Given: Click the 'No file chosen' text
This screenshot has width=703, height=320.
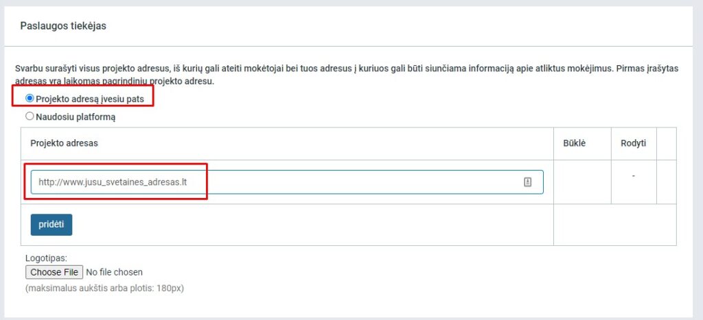Looking at the screenshot, I should 114,272.
